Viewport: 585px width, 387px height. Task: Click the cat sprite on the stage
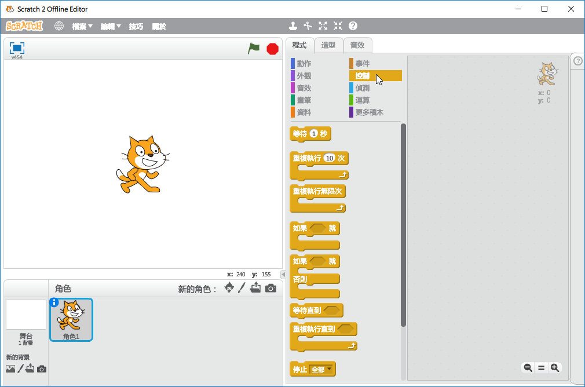[142, 164]
